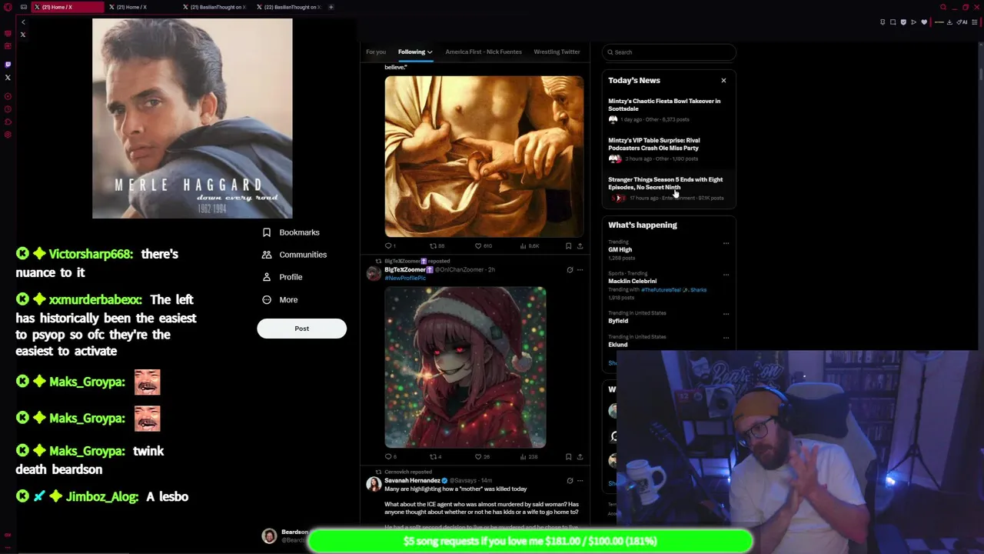The image size is (984, 554).
Task: Click the Merle Haggard album cover
Action: [192, 118]
